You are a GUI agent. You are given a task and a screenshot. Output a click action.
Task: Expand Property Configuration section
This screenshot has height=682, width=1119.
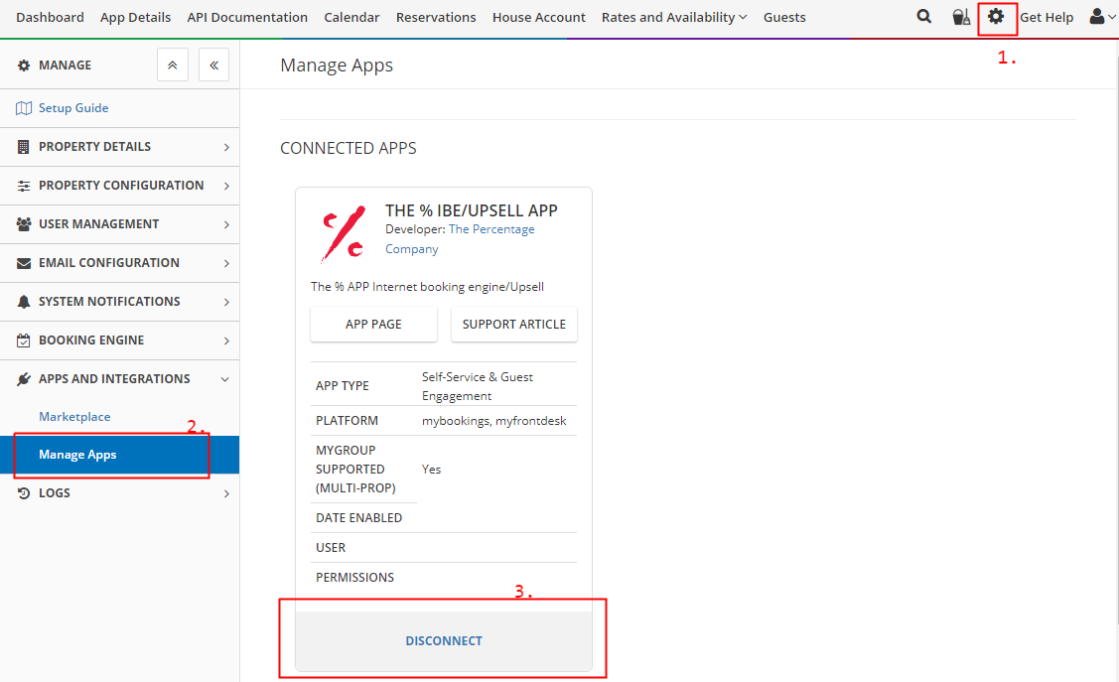[x=226, y=186]
